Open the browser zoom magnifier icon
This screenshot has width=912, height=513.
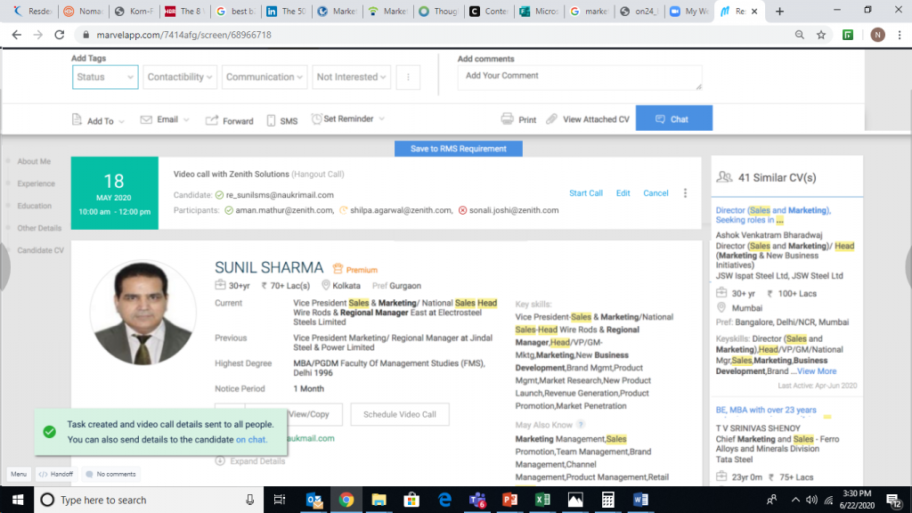[800, 35]
